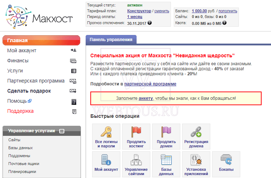Image resolution: width=271 pixels, height=178 pixels.
Task: Open Мой аккаунт in left menu
Action: (x=22, y=50)
